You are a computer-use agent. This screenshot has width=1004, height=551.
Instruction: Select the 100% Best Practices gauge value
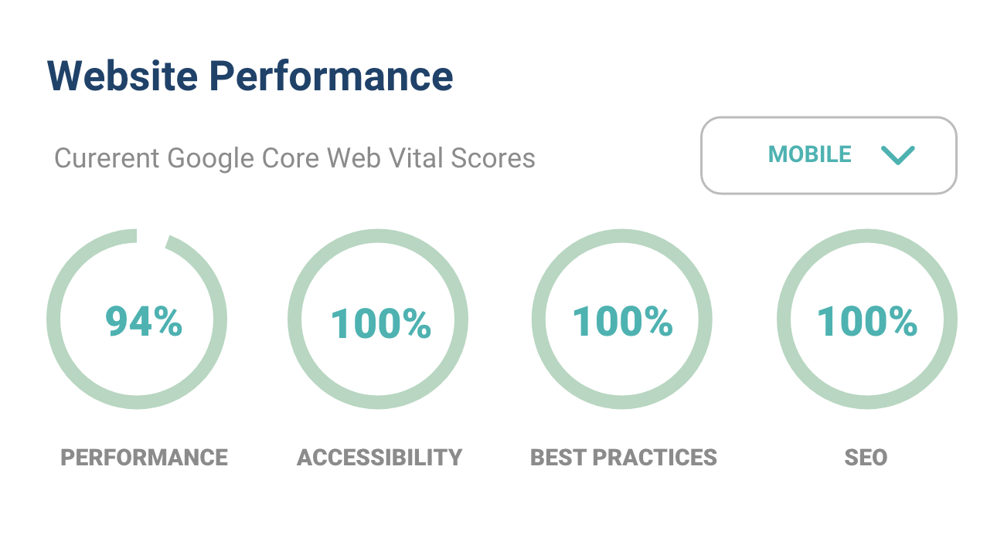622,319
